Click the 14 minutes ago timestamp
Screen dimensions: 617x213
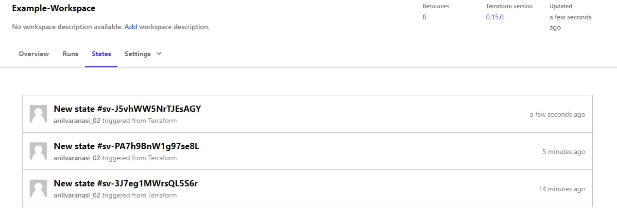[x=562, y=189]
